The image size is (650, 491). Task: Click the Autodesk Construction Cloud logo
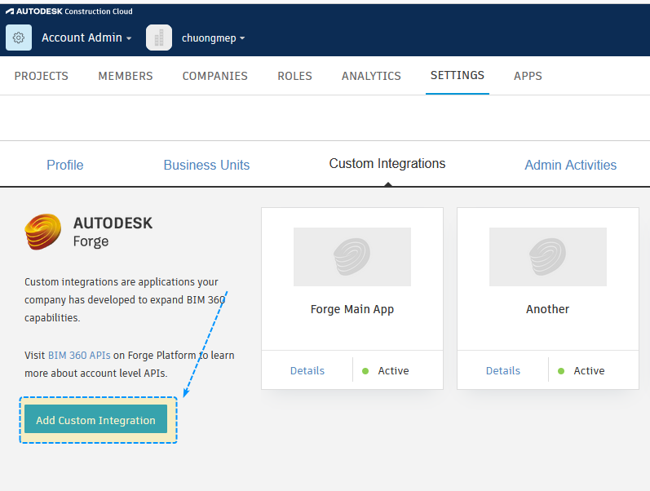pos(69,11)
